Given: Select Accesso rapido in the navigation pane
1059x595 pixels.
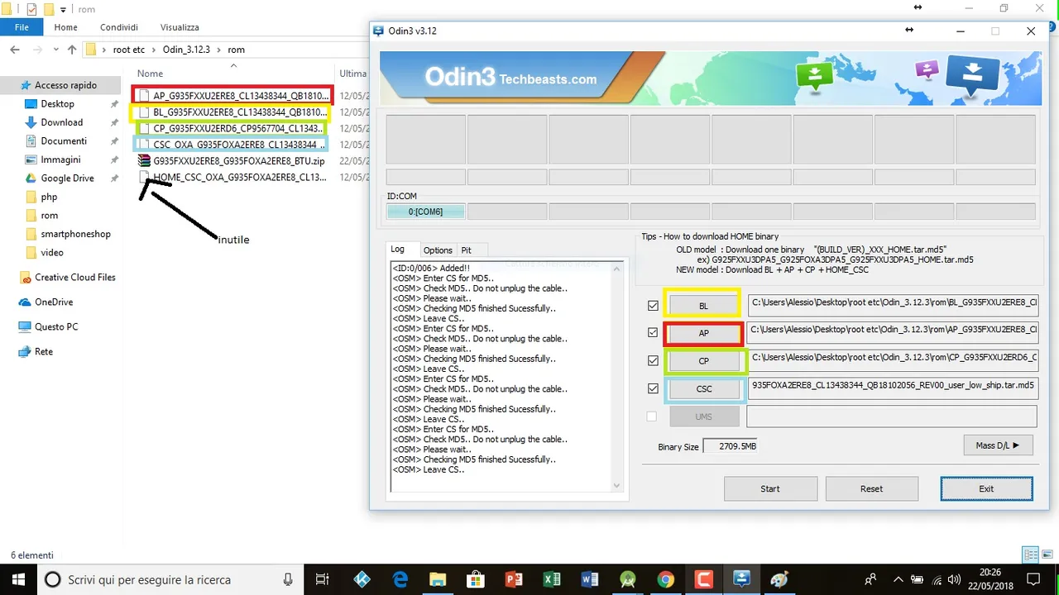Looking at the screenshot, I should (x=65, y=85).
